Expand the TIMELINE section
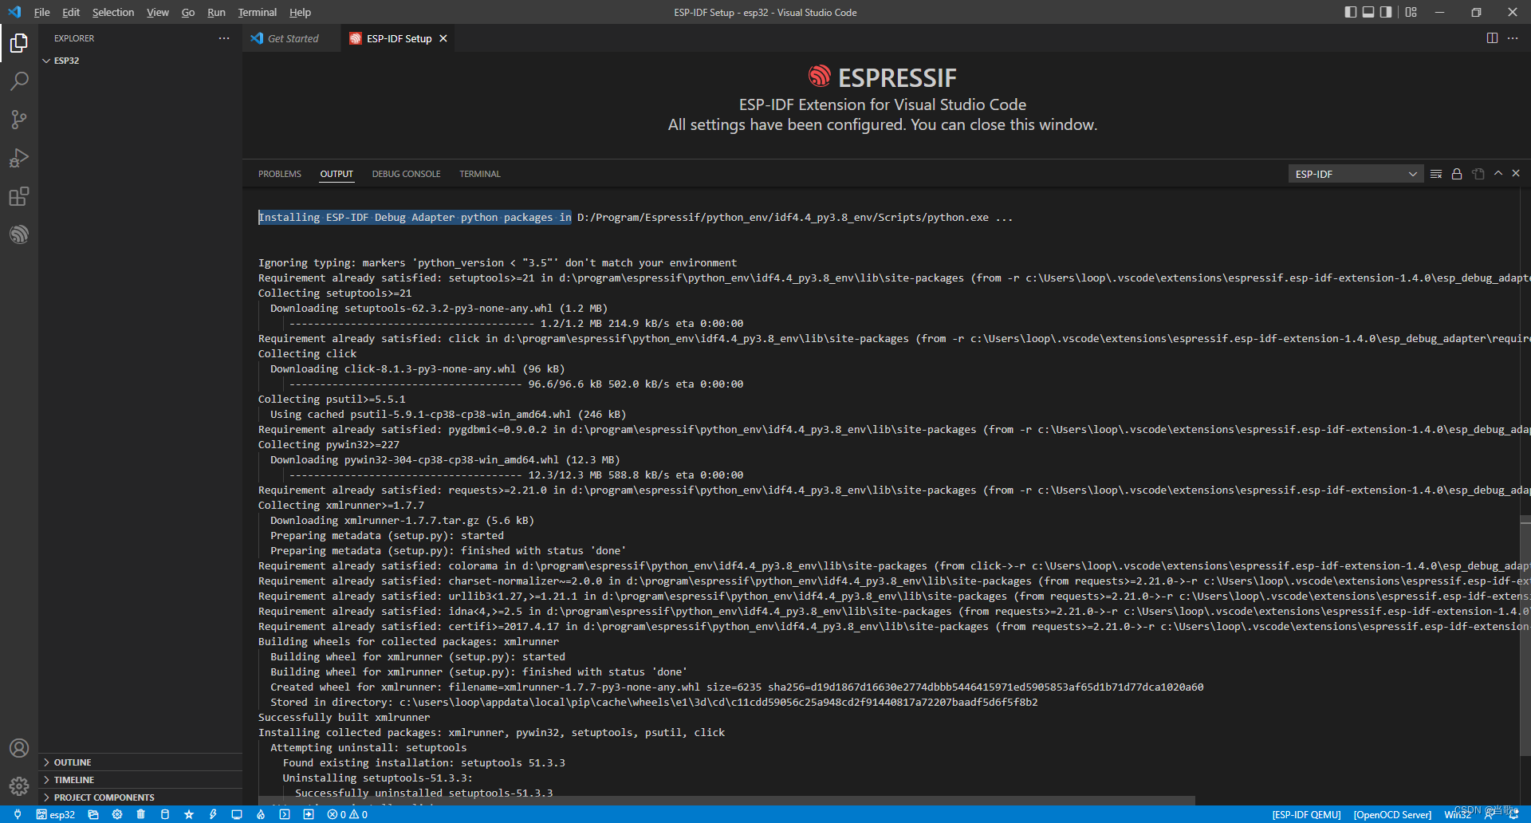Image resolution: width=1531 pixels, height=823 pixels. click(x=140, y=780)
